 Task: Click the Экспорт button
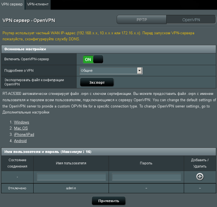tap(97, 82)
